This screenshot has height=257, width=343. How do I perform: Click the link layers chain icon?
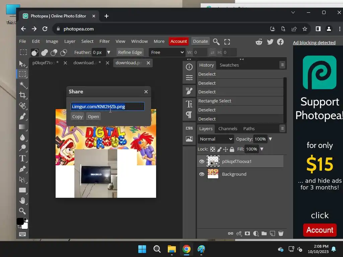(230, 233)
